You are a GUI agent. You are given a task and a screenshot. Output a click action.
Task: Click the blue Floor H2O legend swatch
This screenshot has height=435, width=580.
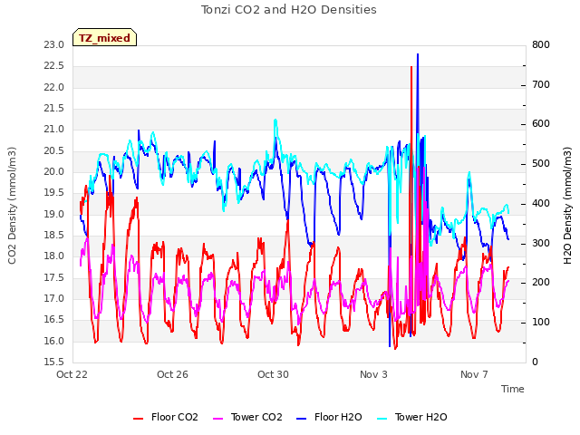pos(302,419)
